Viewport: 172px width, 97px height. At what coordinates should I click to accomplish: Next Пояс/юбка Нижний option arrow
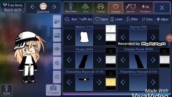[x=153, y=82]
